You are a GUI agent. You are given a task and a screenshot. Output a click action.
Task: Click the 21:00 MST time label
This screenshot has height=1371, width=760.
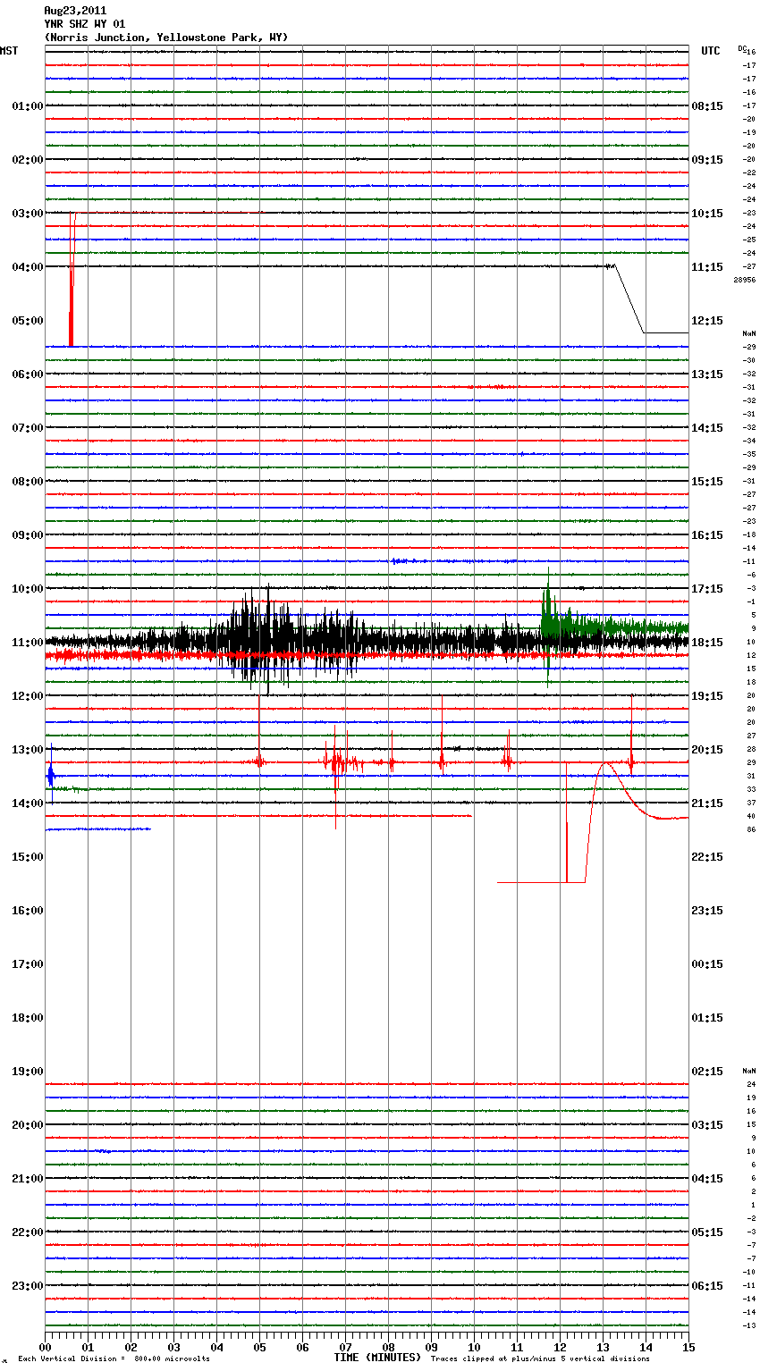coord(28,1179)
